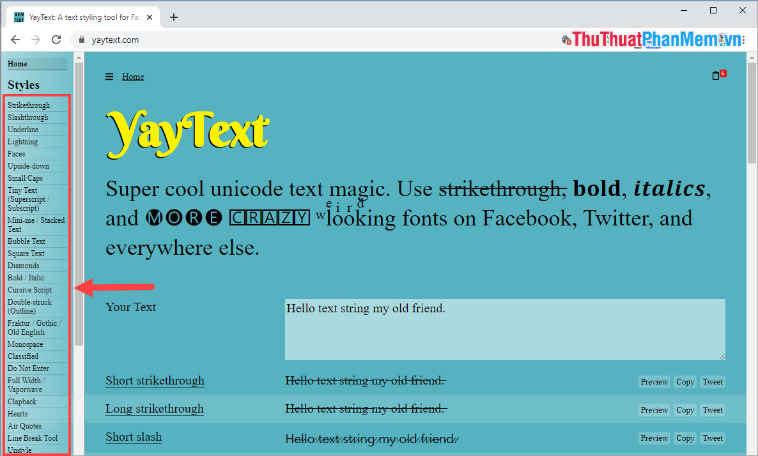The width and height of the screenshot is (758, 456).
Task: Tweet the Long strikethrough text
Action: pos(713,410)
